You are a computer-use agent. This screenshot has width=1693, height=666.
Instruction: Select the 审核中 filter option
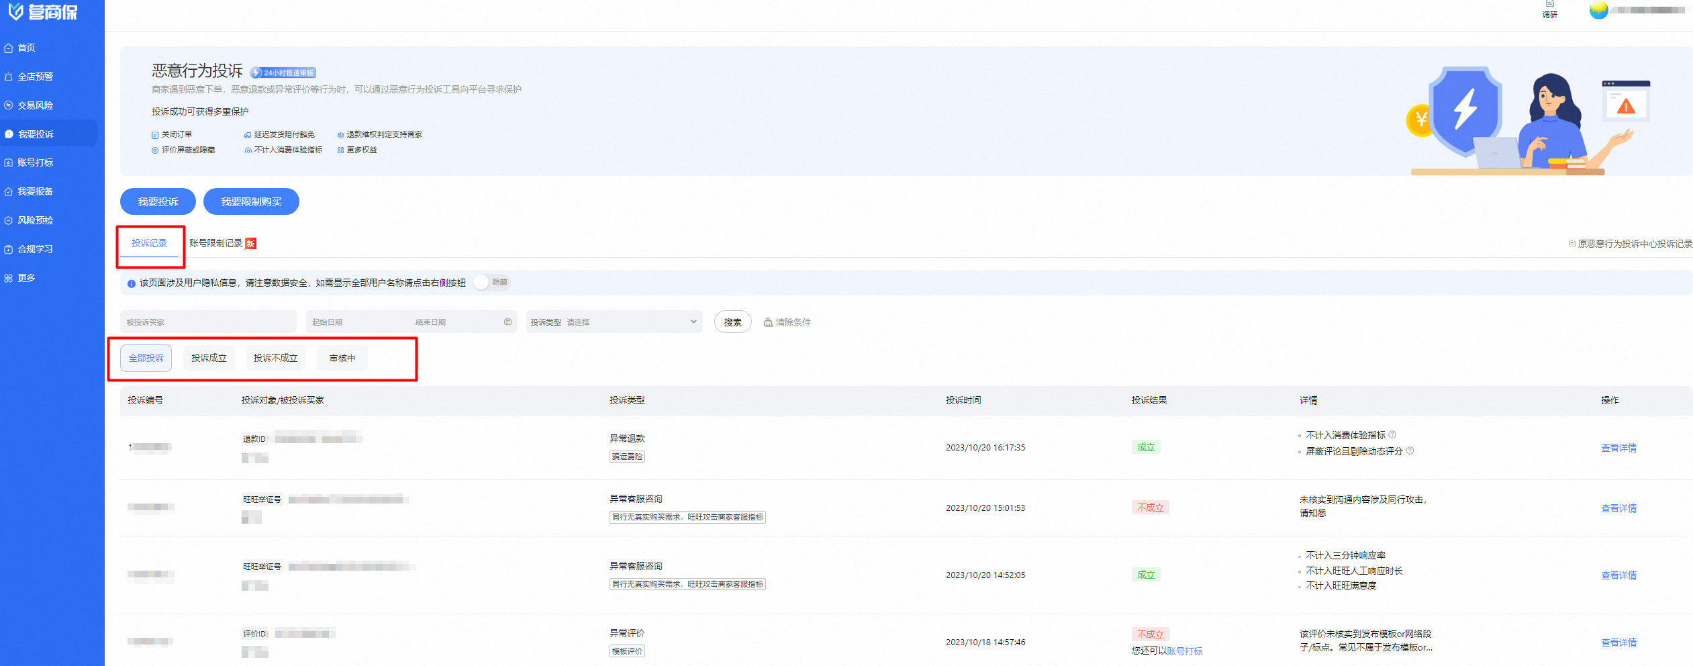coord(342,358)
